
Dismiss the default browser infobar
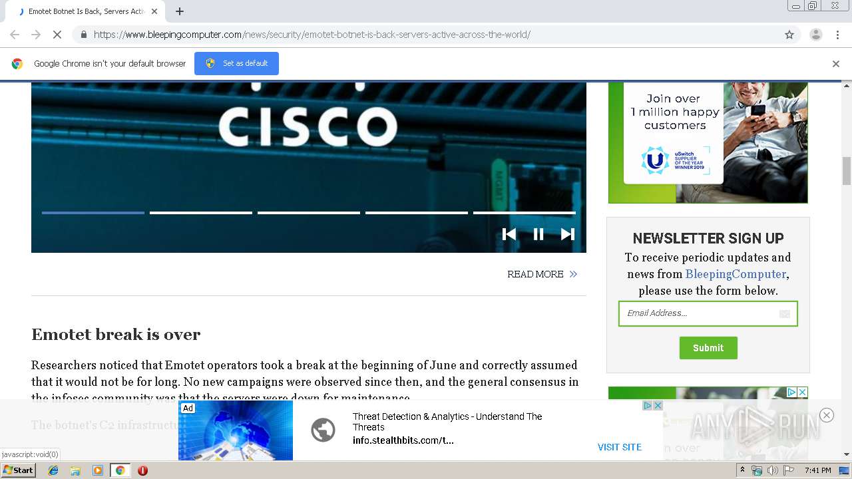tap(836, 64)
